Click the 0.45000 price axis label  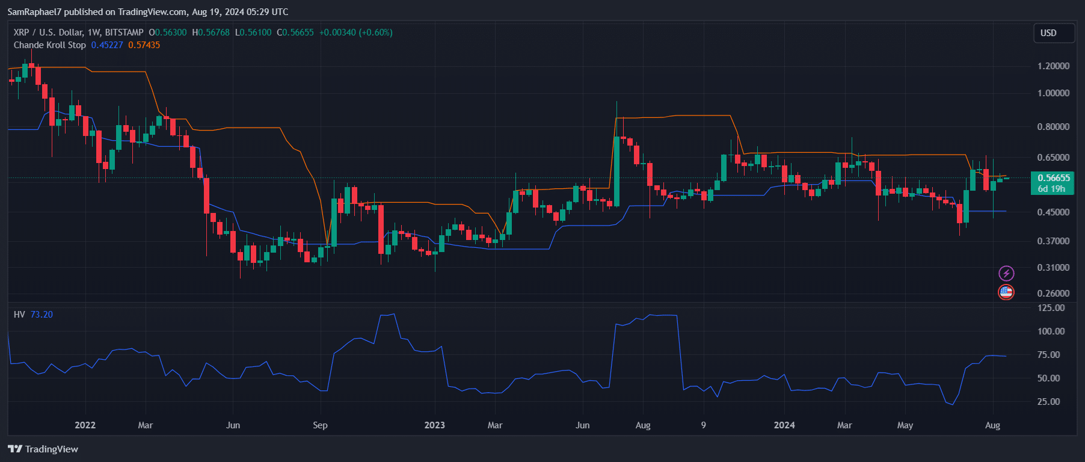tap(1054, 212)
